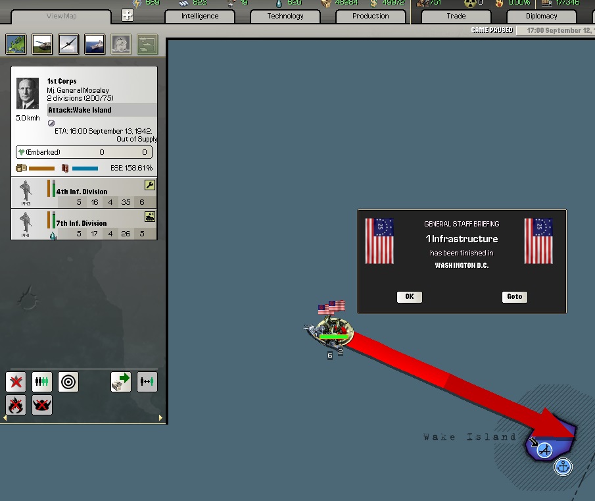Switch to the Technology tab

(x=285, y=16)
